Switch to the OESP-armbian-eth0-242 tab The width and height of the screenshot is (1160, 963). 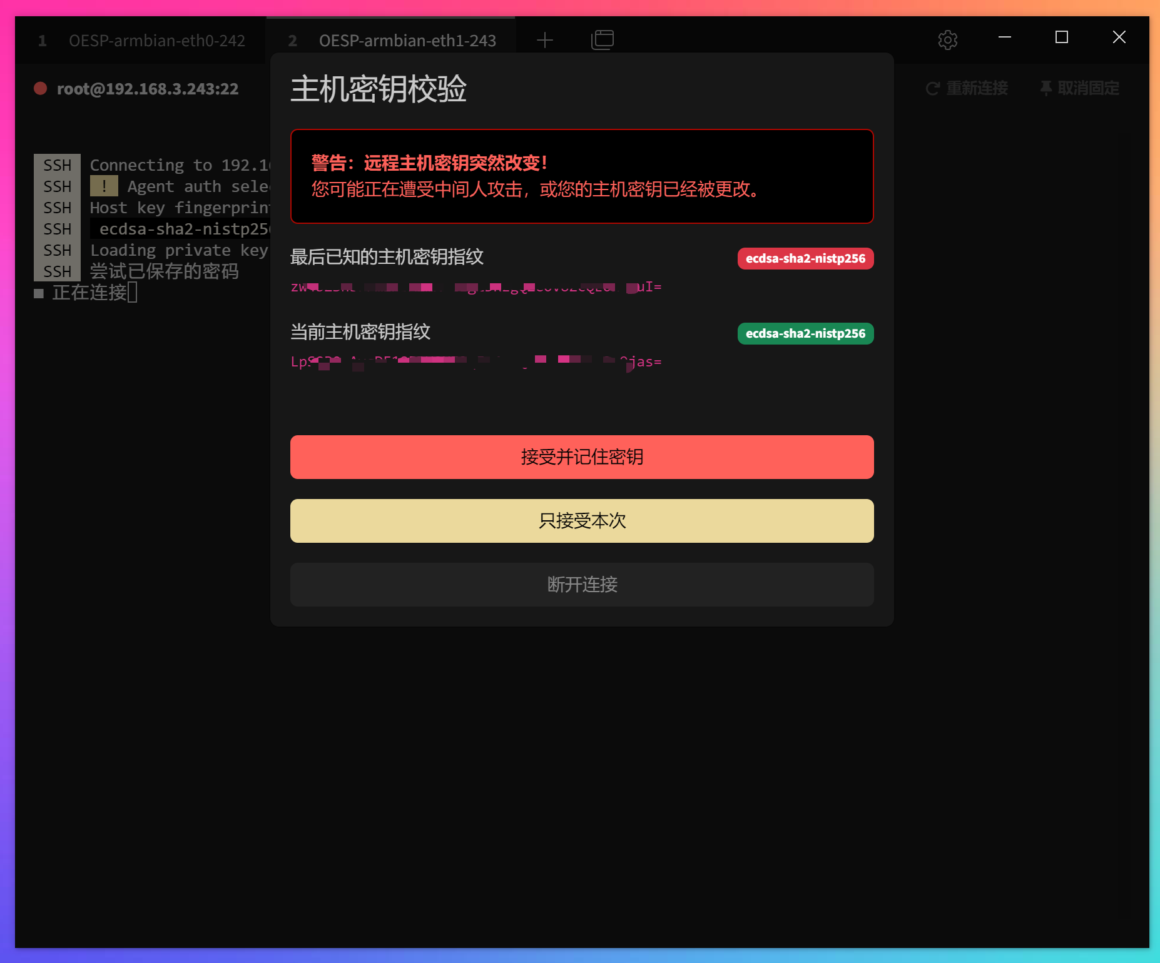[158, 40]
